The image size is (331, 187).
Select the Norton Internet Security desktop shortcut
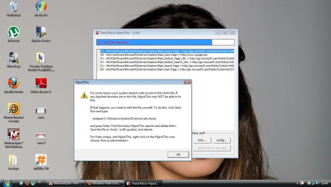pos(14,112)
